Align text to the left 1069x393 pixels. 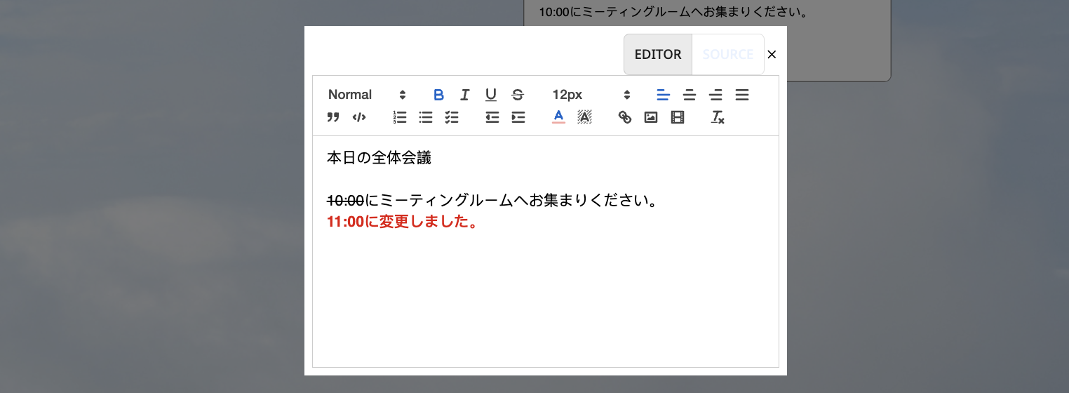[664, 95]
